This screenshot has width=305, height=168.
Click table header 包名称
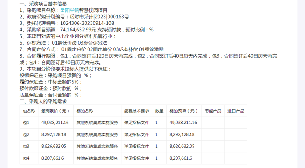[29, 111]
